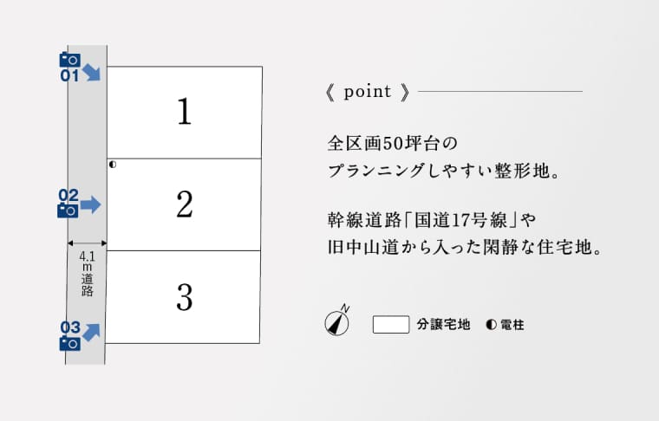Click the 4.1m道路 road label
The image size is (659, 421).
[87, 274]
